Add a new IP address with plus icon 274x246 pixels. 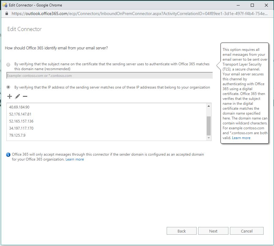(9, 96)
